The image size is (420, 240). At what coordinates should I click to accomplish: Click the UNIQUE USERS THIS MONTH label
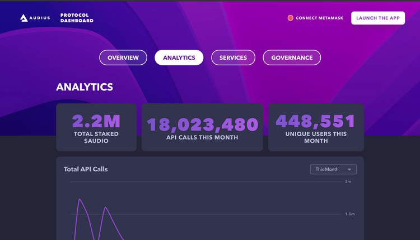point(316,137)
